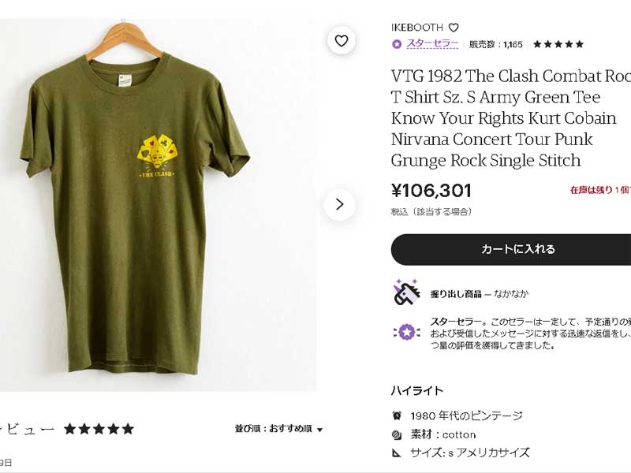The image size is (631, 473).
Task: Open the IKEBOOTH shop link
Action: [x=416, y=28]
